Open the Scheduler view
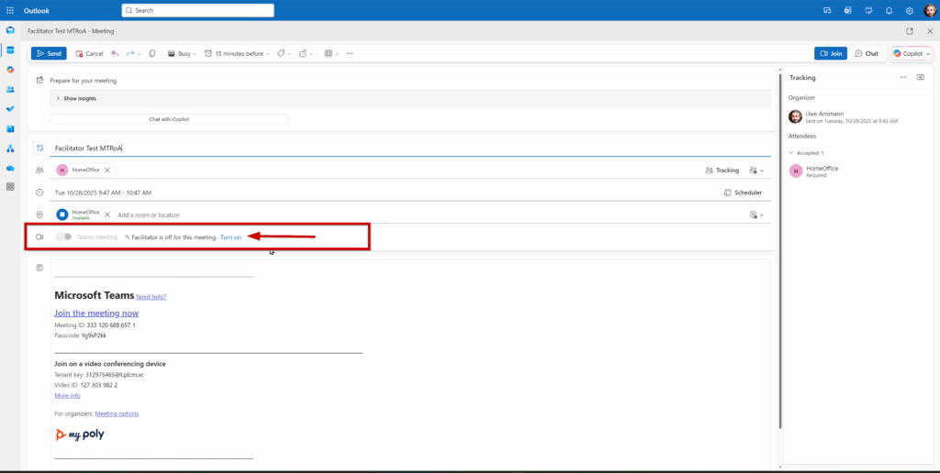940x473 pixels. 742,192
